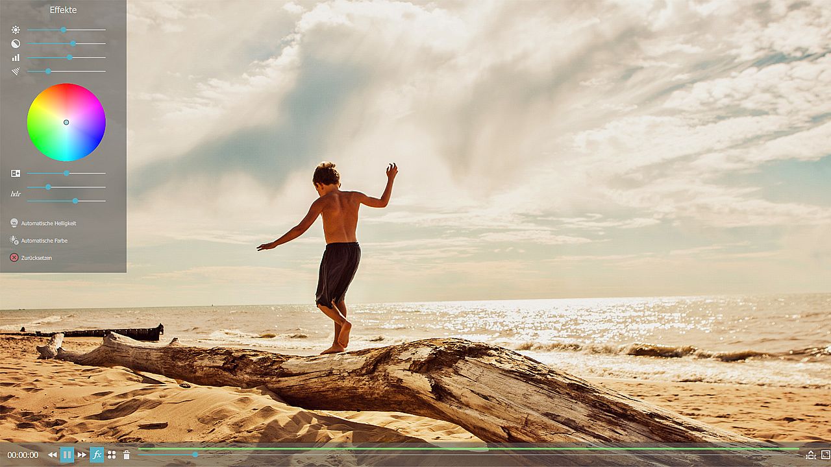
Task: Click the saturation bars icon
Action: point(16,57)
